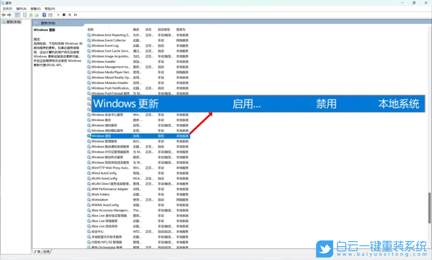The width and height of the screenshot is (432, 260).
Task: Select 本地配置文件助手服务 row
Action: tap(138, 237)
